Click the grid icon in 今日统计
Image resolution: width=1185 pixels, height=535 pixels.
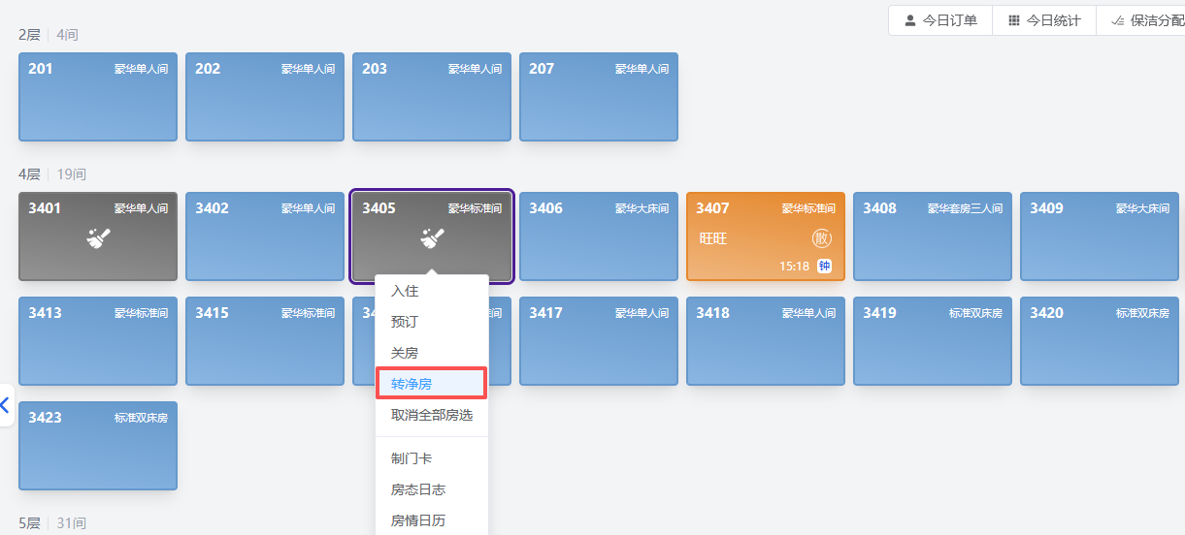1014,20
